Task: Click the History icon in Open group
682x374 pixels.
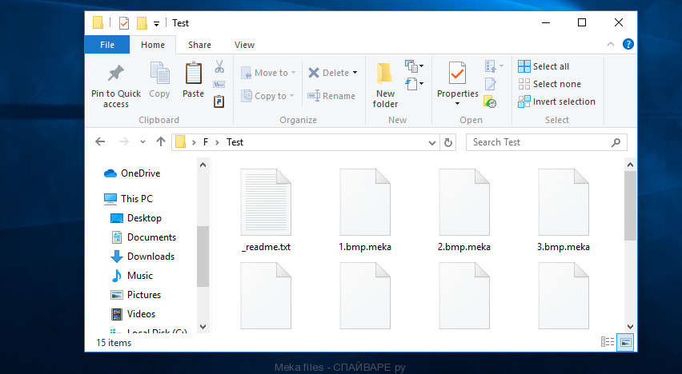Action: [x=490, y=101]
